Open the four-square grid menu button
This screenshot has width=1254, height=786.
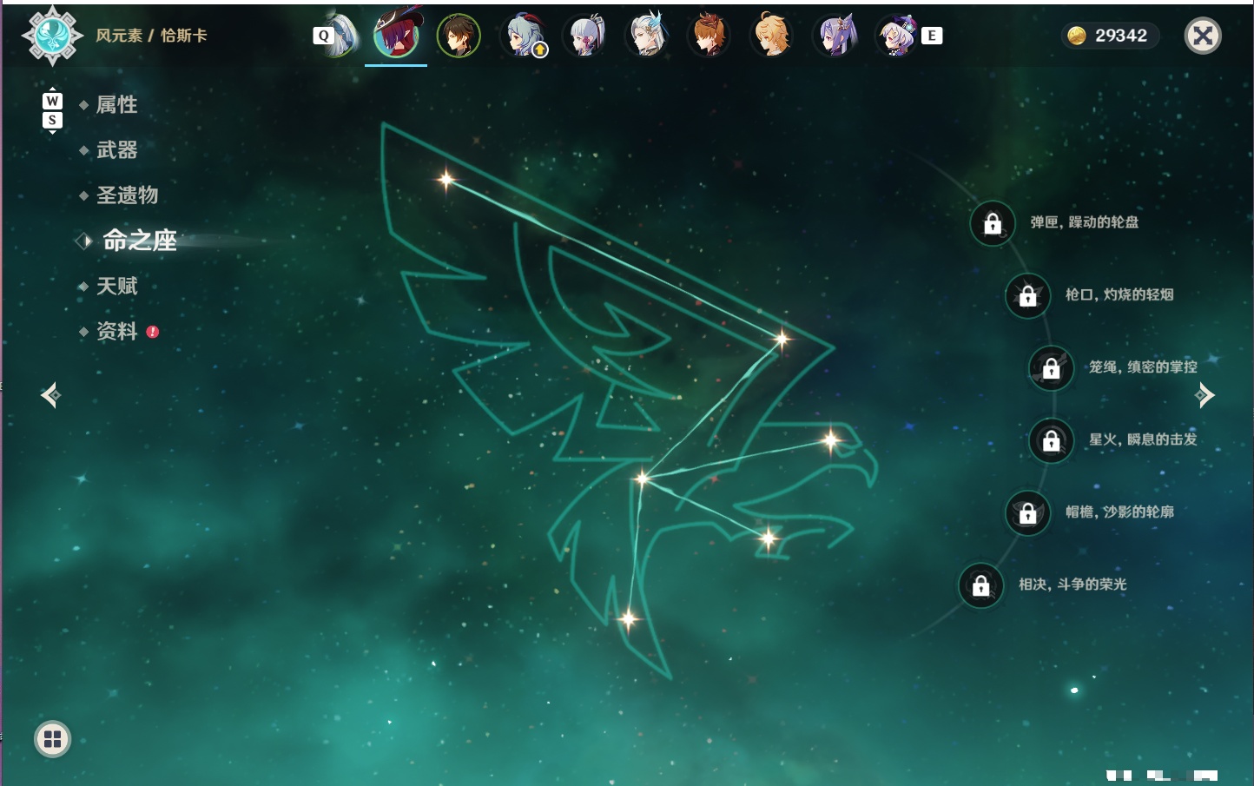coord(52,739)
